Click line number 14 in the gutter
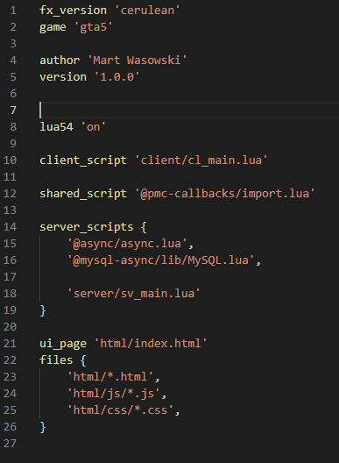339x463 pixels. click(10, 227)
